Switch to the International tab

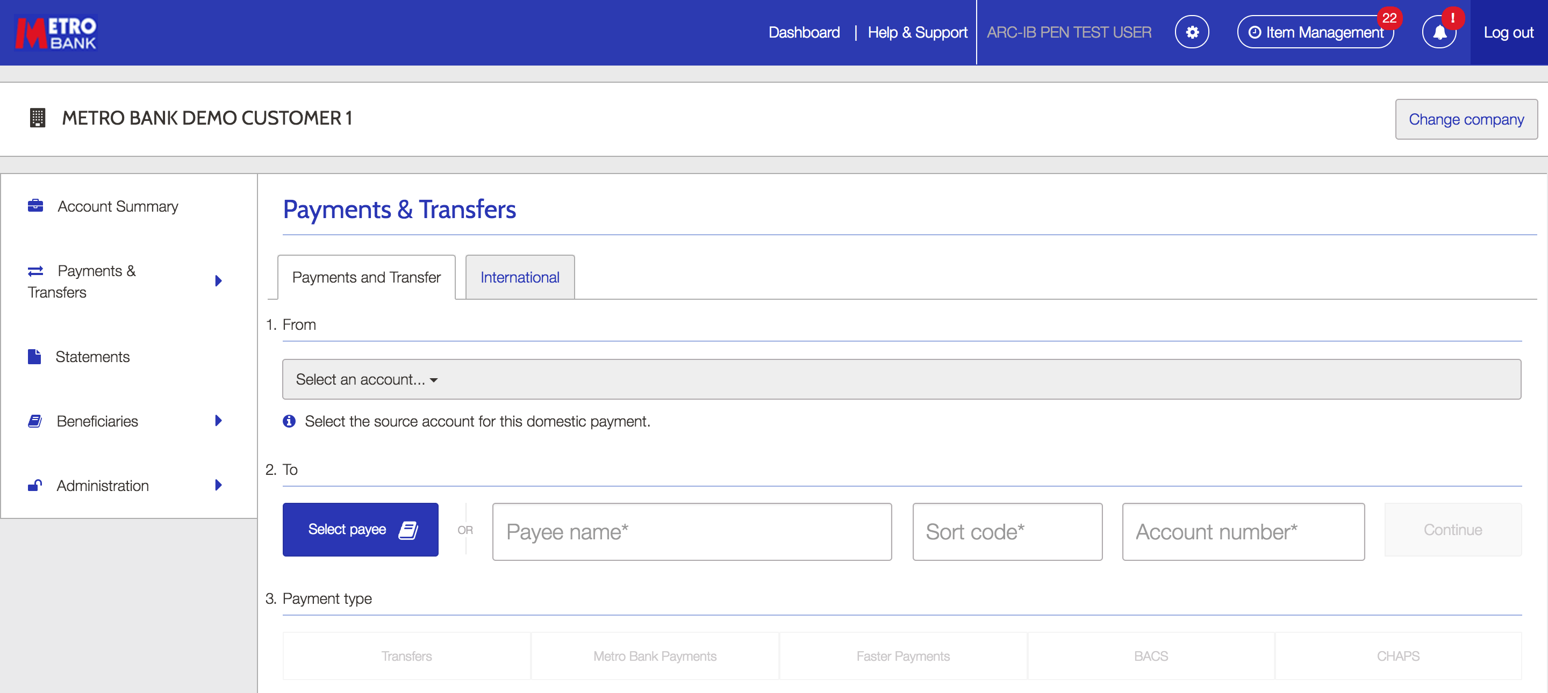pos(520,277)
